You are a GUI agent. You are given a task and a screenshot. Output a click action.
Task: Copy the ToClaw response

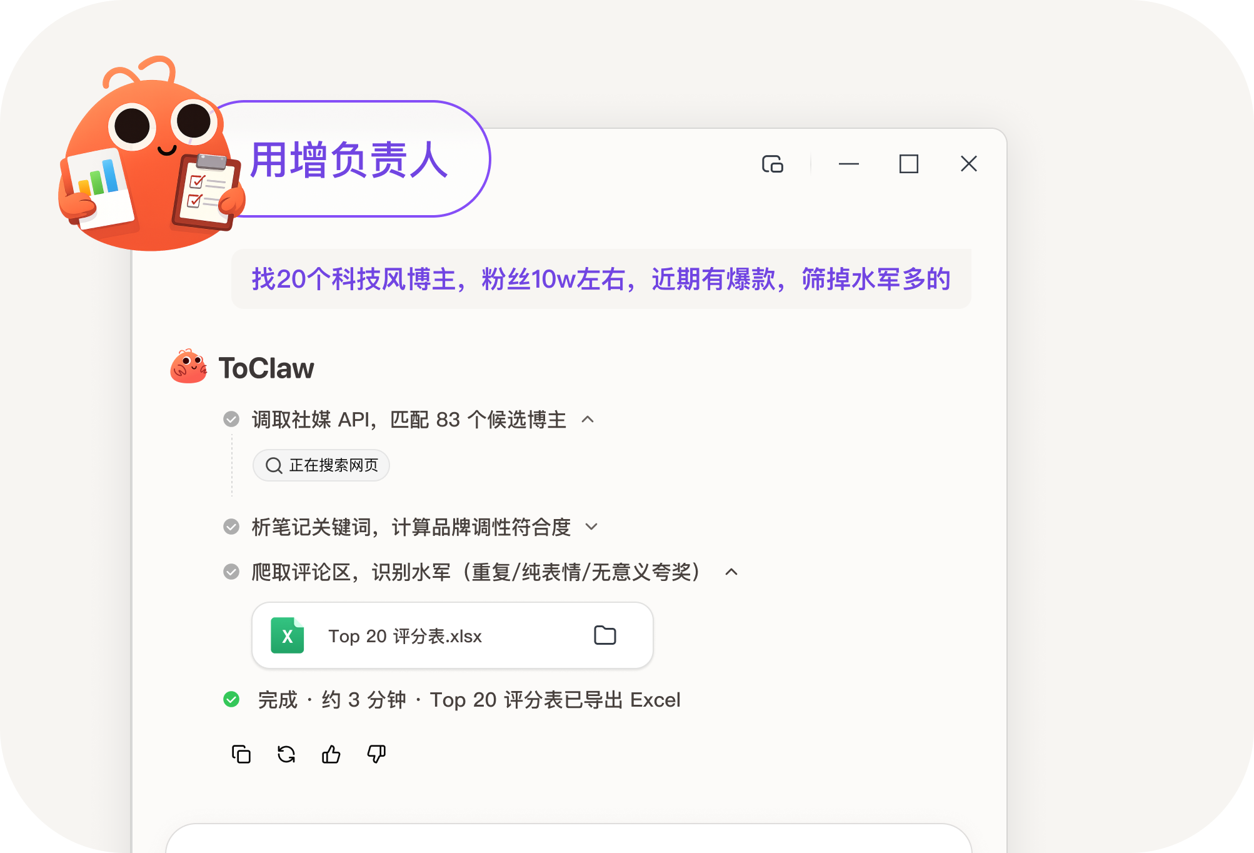241,754
